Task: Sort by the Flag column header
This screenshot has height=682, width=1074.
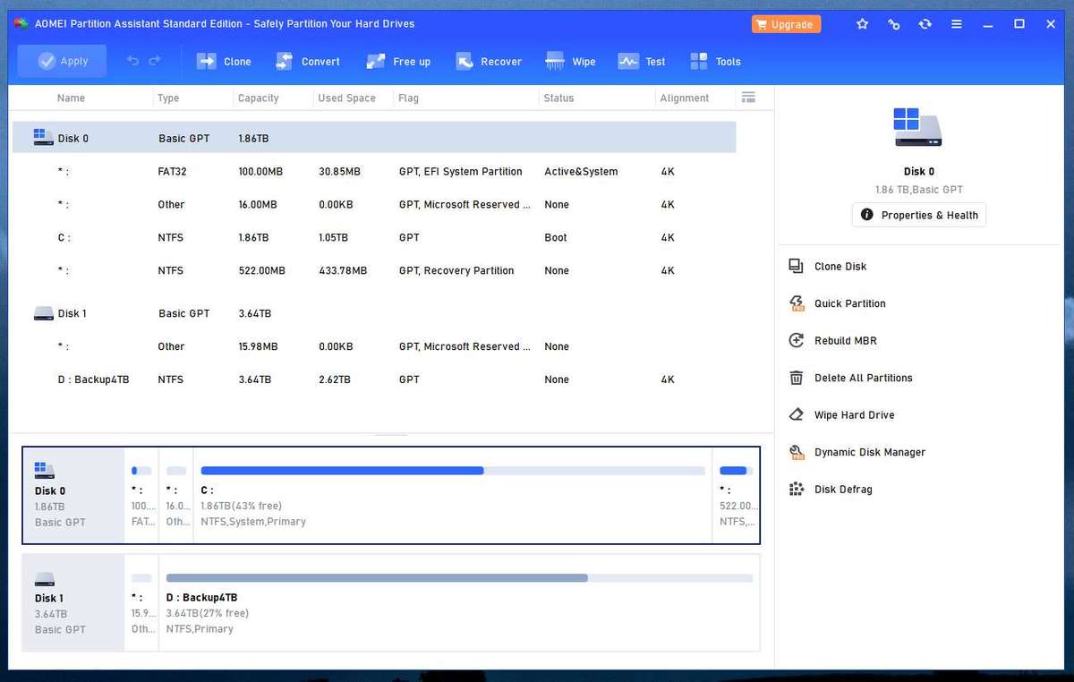Action: pos(409,98)
